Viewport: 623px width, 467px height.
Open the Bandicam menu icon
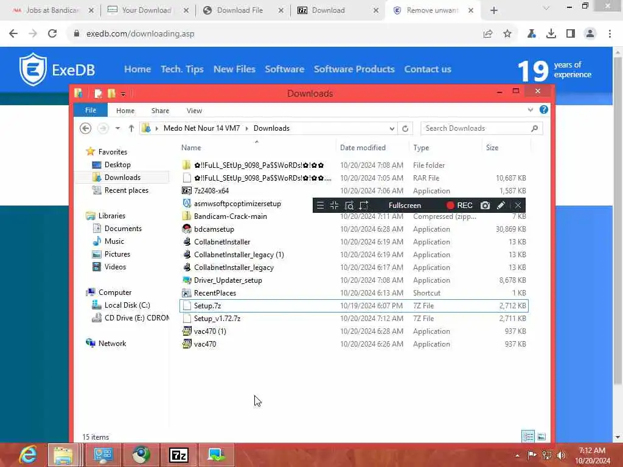click(320, 206)
